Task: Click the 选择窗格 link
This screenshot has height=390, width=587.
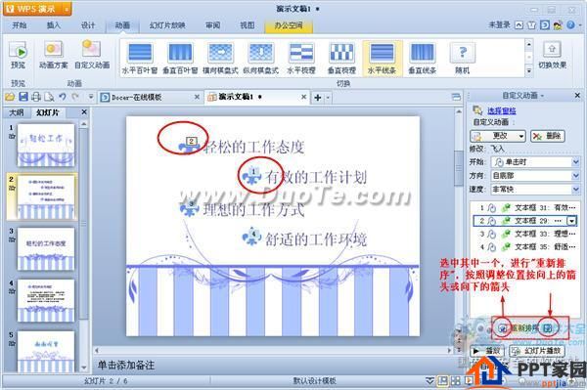Action: pos(502,110)
